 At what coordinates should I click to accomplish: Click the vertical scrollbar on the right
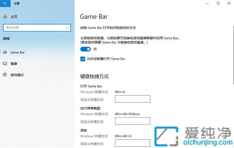[233, 55]
